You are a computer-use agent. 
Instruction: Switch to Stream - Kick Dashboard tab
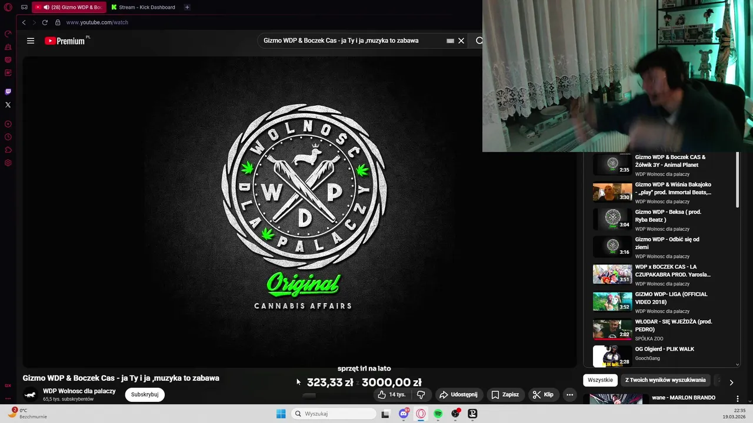144,7
